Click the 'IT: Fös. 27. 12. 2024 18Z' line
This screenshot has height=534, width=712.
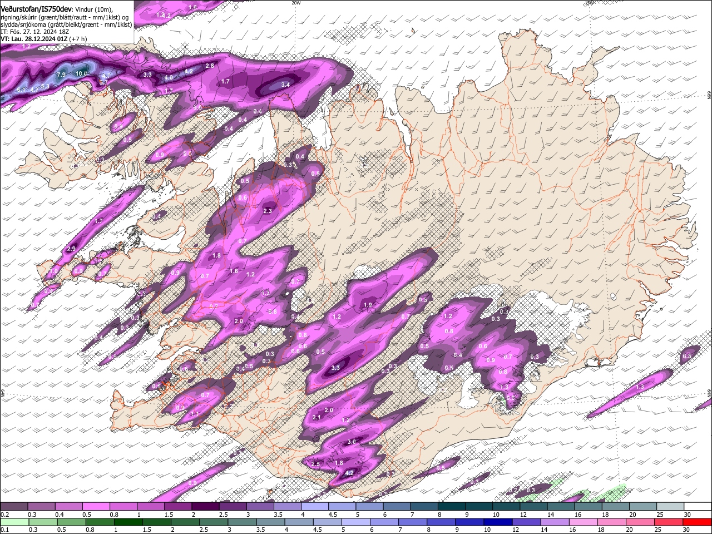click(x=34, y=32)
